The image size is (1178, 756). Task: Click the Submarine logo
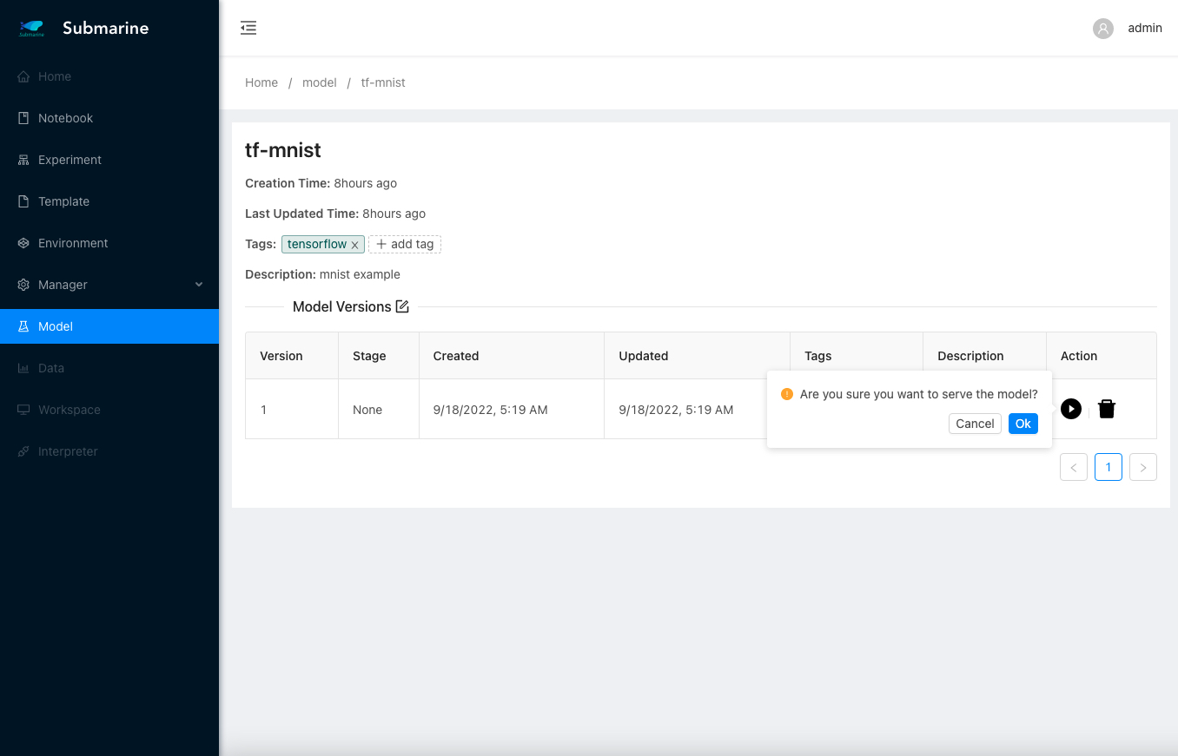[32, 29]
